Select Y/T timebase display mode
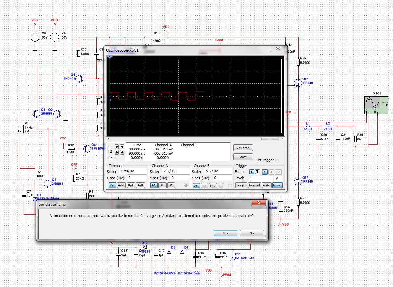The image size is (393, 287). pos(112,185)
